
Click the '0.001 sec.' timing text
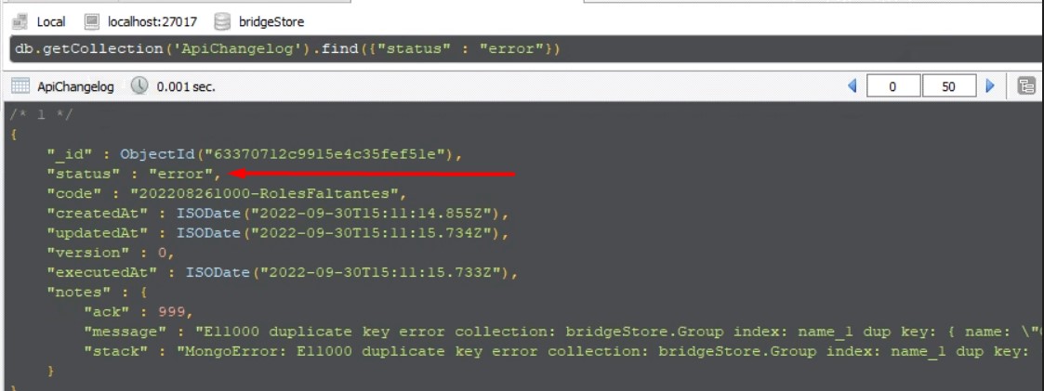186,87
